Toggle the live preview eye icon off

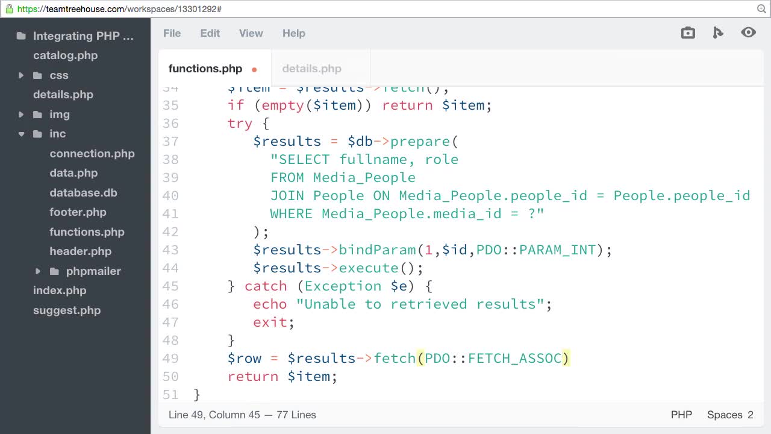pyautogui.click(x=748, y=33)
